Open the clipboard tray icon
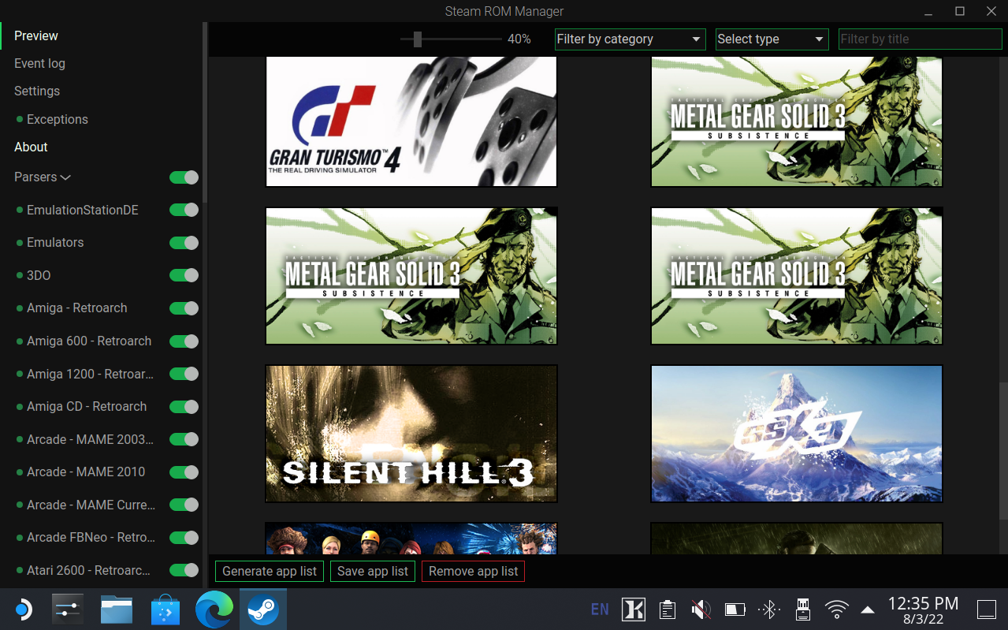Viewport: 1008px width, 630px height. click(x=667, y=609)
